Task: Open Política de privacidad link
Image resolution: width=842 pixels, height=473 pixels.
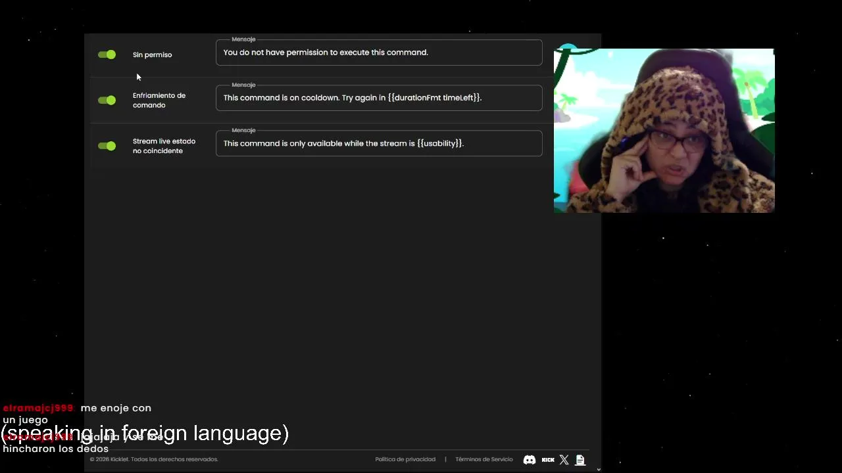Action: tap(405, 459)
